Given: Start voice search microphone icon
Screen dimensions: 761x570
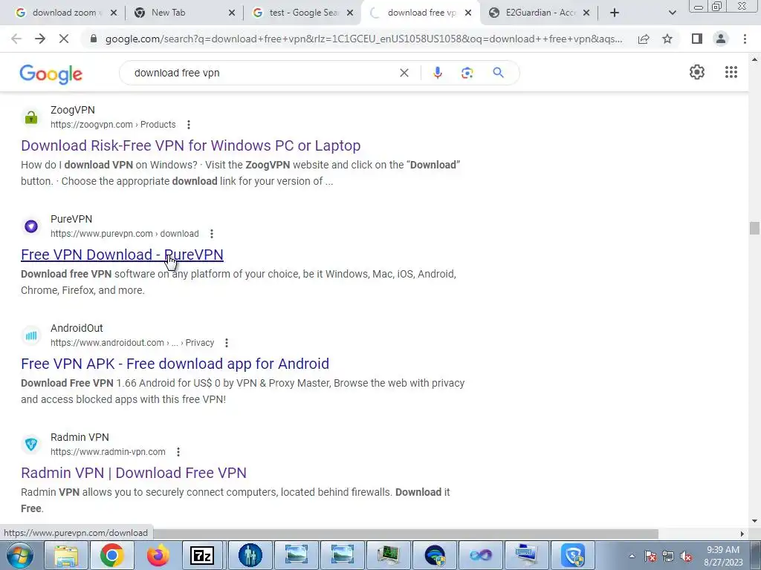Looking at the screenshot, I should pos(437,73).
